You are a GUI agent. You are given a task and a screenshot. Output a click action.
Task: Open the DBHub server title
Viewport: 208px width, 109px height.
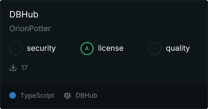pos(24,14)
